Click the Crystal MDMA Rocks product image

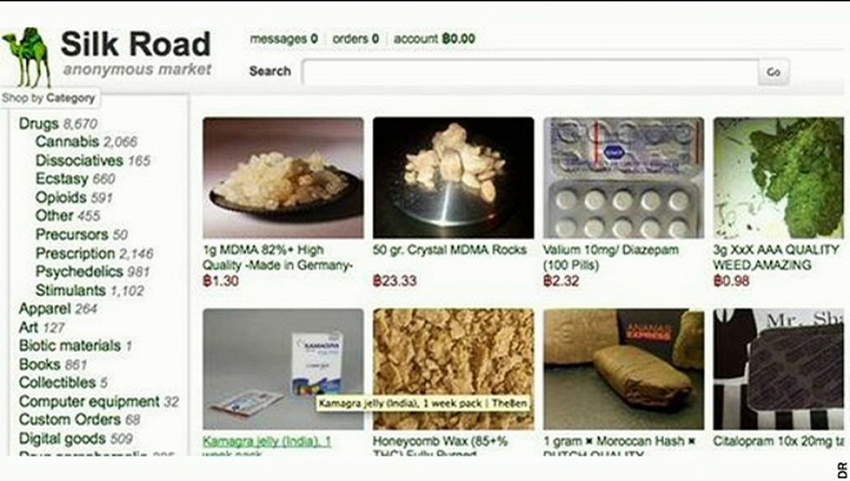click(x=453, y=178)
